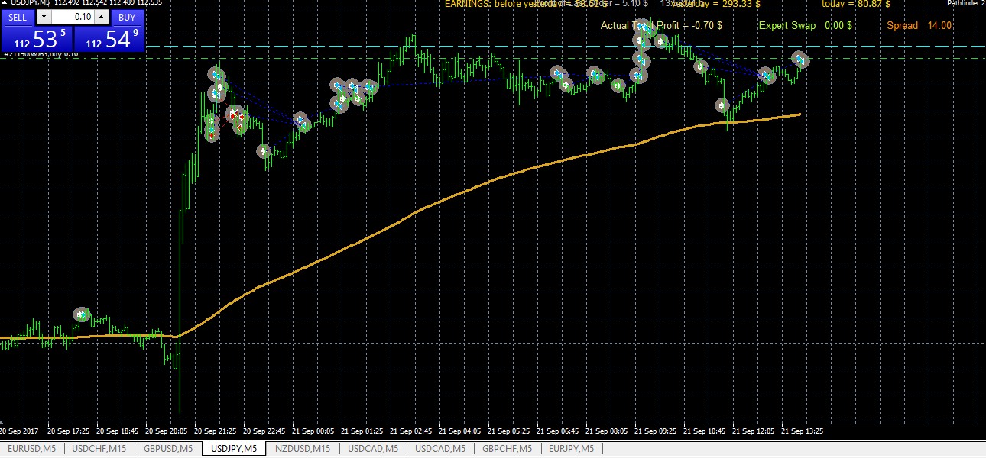Click the BUY one-click trading button
Screen dimensions: 986x458
[128, 17]
